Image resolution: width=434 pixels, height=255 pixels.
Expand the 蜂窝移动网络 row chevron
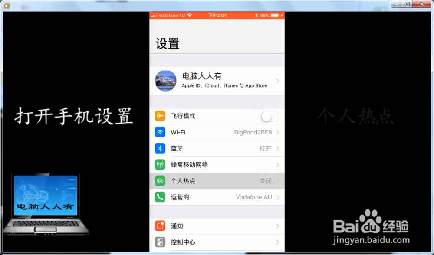pos(278,165)
